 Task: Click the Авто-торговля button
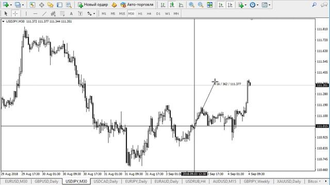[x=137, y=5]
